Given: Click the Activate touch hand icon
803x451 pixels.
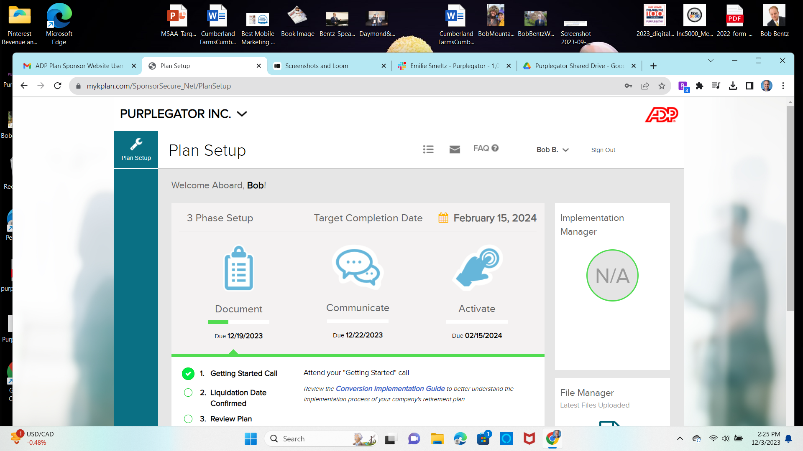Looking at the screenshot, I should coord(477,268).
